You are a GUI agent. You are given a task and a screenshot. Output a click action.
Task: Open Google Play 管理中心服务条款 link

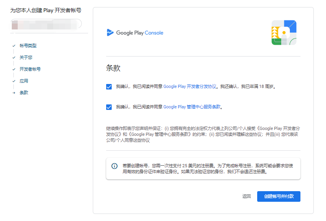tap(192, 107)
